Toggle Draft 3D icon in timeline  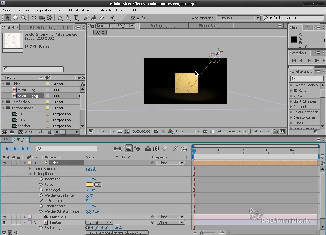coord(137,149)
